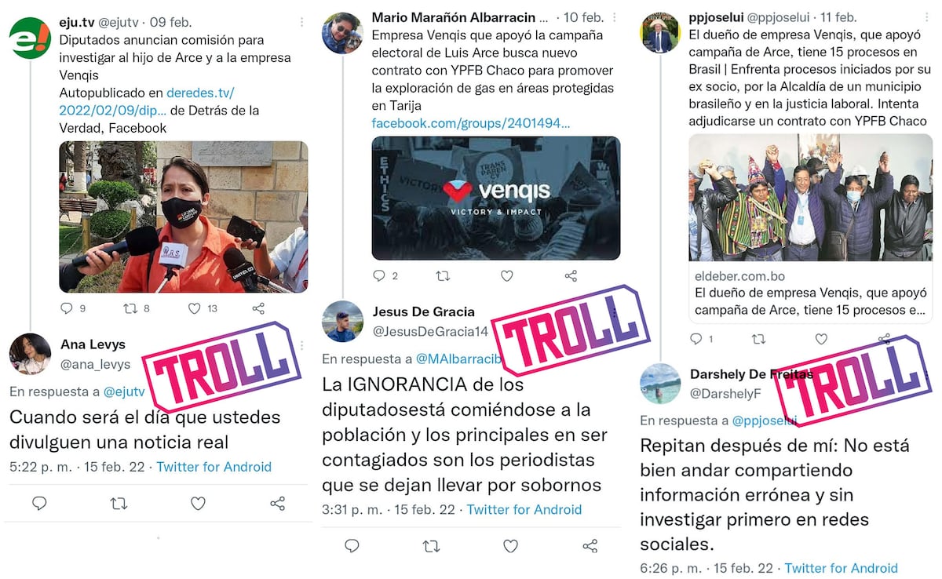
Task: Open the deredes.tv article link
Action: [x=147, y=101]
